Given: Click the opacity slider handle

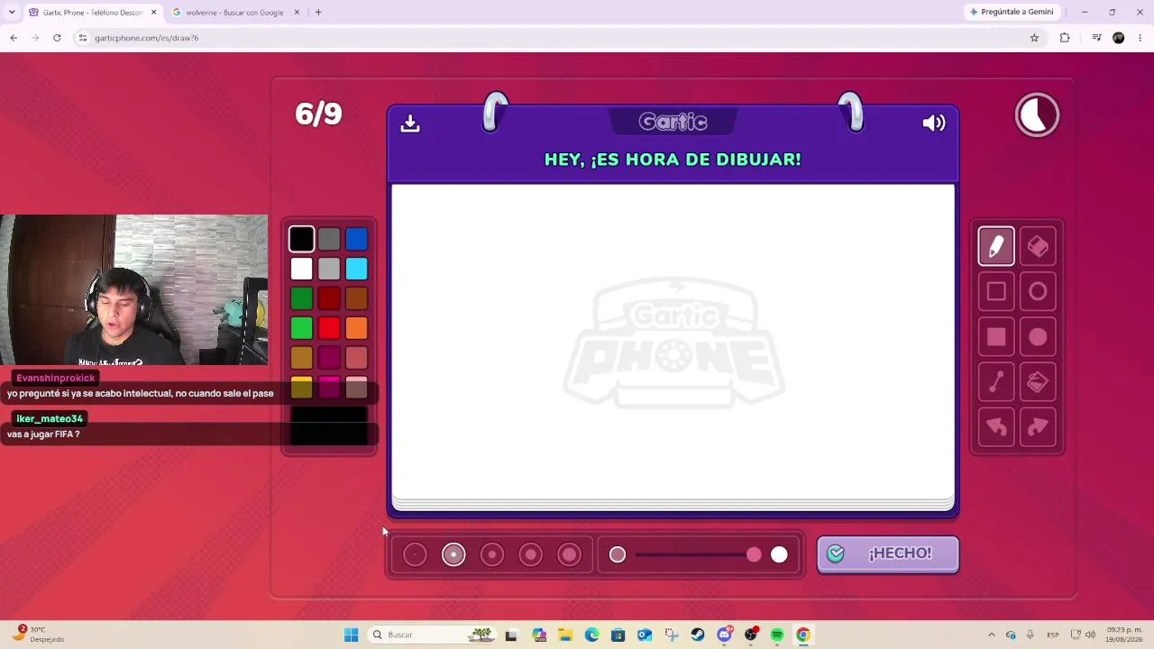Looking at the screenshot, I should [754, 554].
